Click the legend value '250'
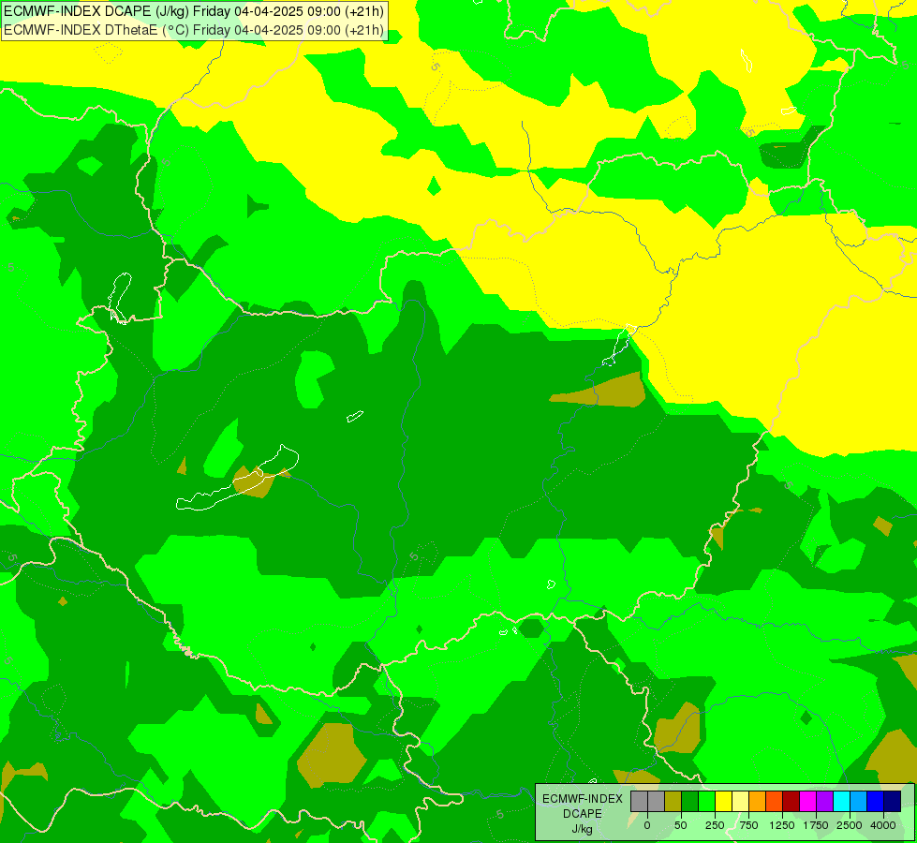This screenshot has height=843, width=917. point(715,825)
